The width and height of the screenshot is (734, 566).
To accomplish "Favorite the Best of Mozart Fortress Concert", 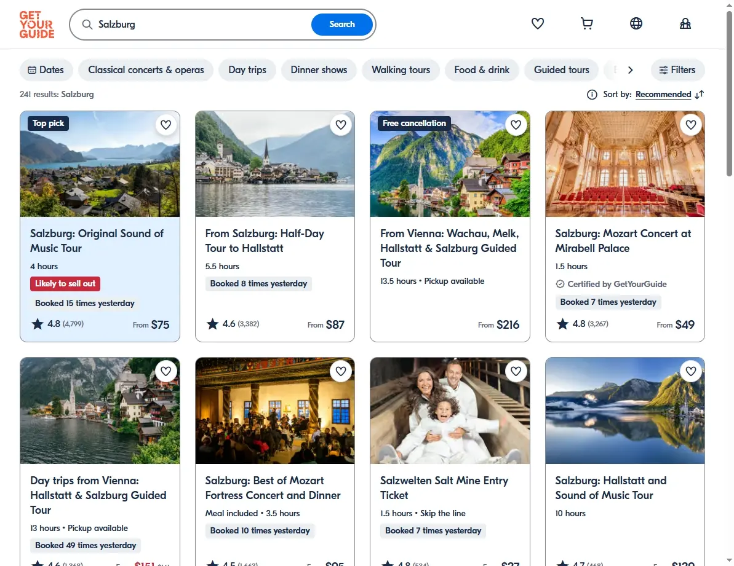I will pyautogui.click(x=341, y=371).
